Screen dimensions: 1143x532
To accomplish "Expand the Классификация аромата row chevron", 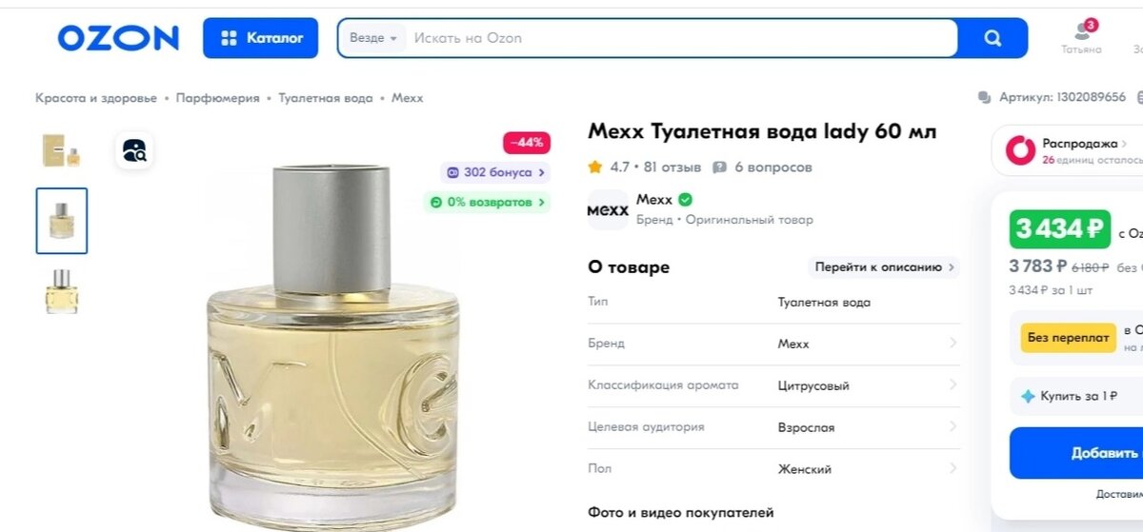I will 952,385.
